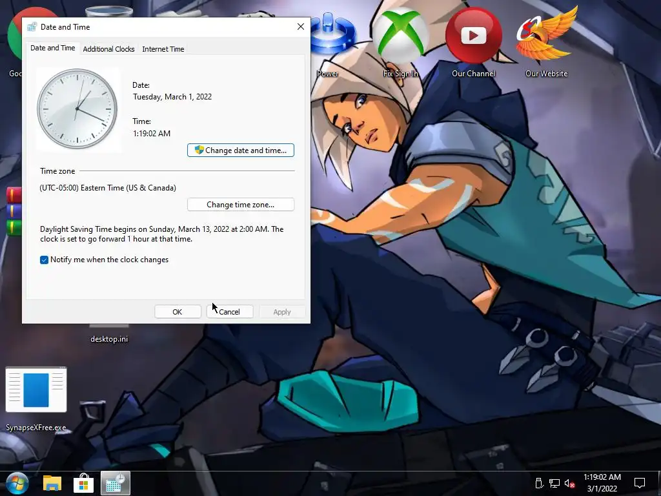This screenshot has height=496, width=661.
Task: Click the Daylight Saving Time notice text
Action: [162, 234]
